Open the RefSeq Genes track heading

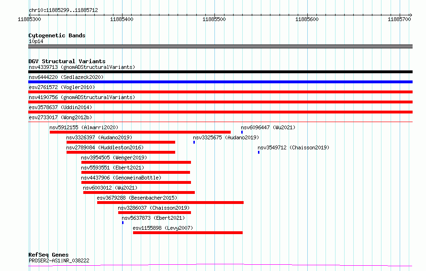[x=49, y=255]
